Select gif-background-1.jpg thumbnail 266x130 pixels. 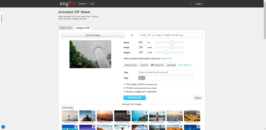70,116
